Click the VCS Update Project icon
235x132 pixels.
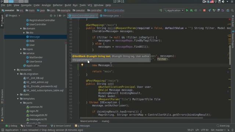coord(210,10)
